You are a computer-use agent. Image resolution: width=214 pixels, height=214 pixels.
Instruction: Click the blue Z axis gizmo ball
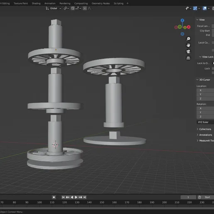182,20
